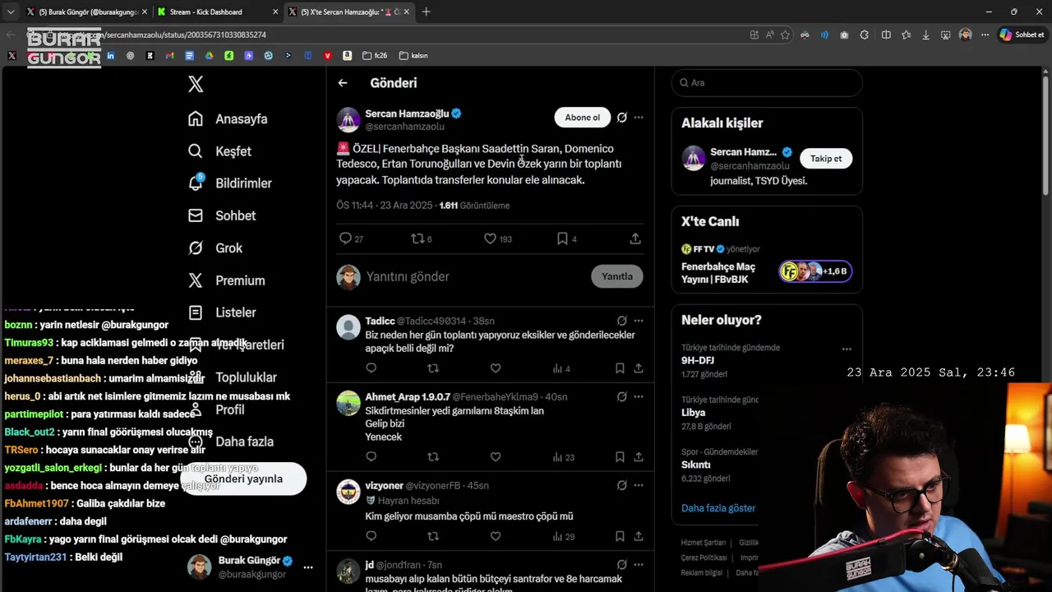
Task: Open more options on jd's reply
Action: point(639,565)
